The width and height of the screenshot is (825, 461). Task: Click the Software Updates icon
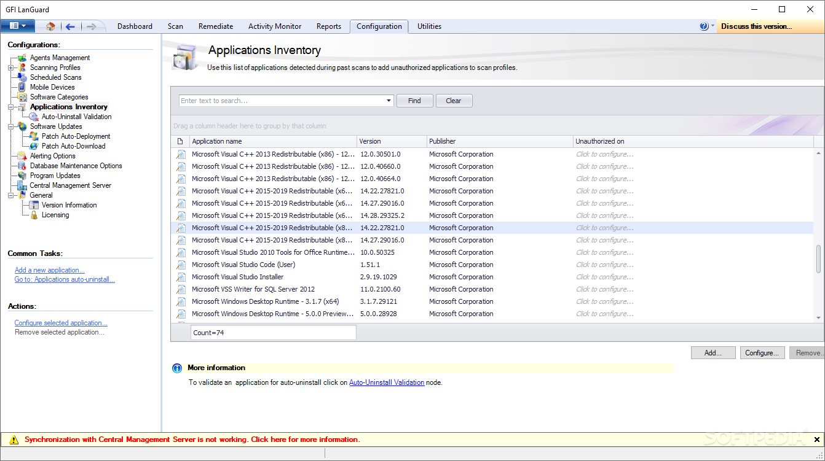[22, 126]
